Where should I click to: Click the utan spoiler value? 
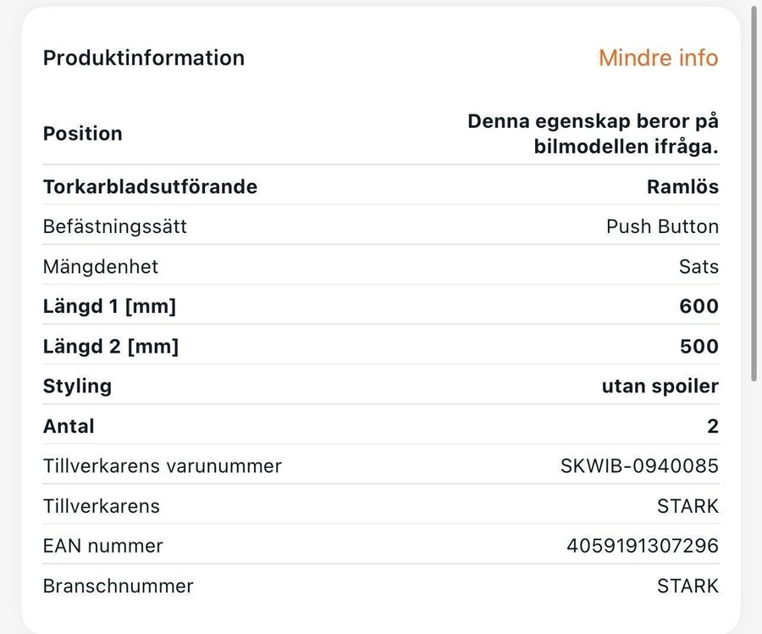click(x=660, y=386)
